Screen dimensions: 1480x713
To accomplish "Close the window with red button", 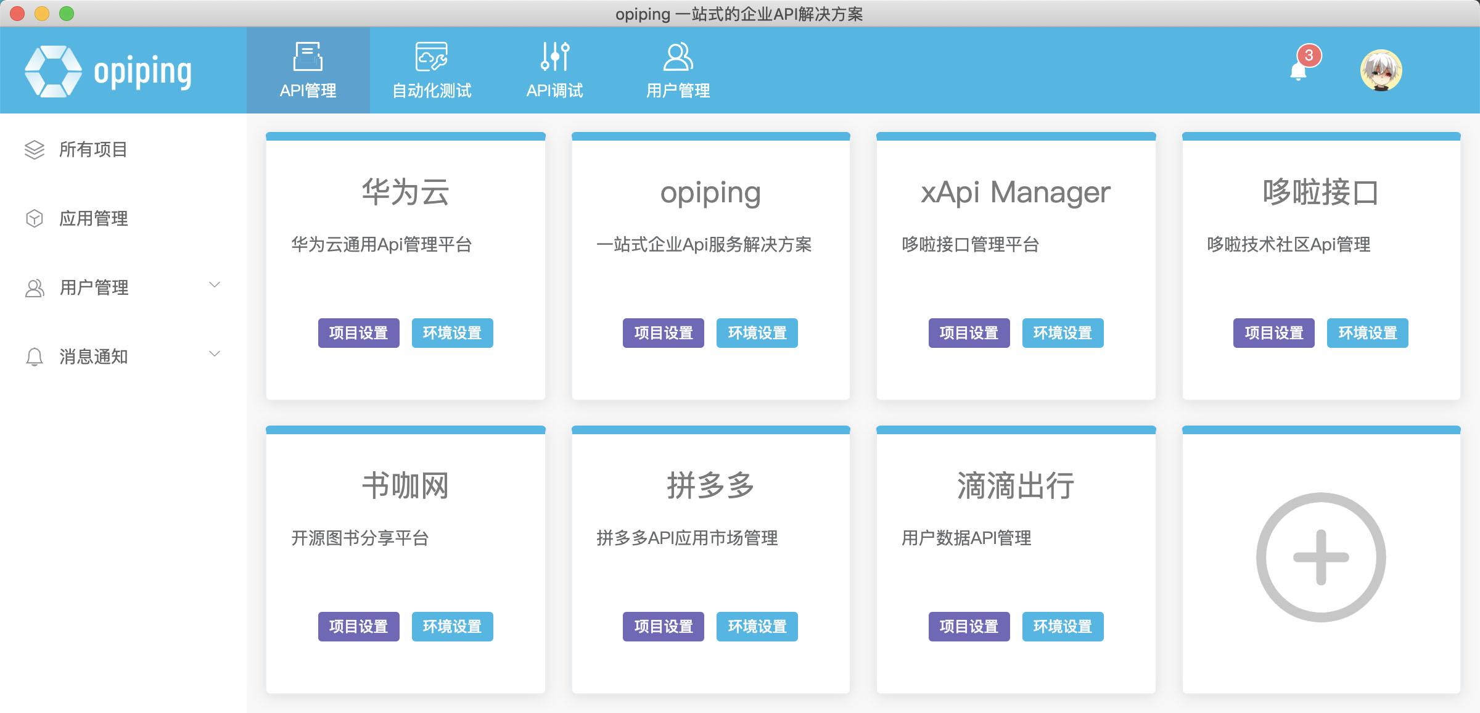I will click(17, 14).
